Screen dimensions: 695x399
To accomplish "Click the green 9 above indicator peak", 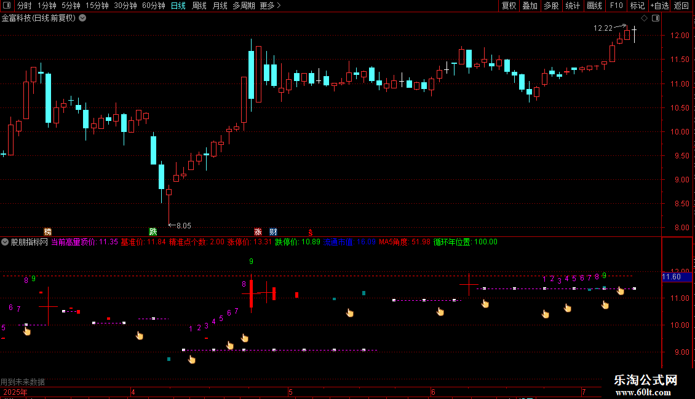I will click(252, 261).
